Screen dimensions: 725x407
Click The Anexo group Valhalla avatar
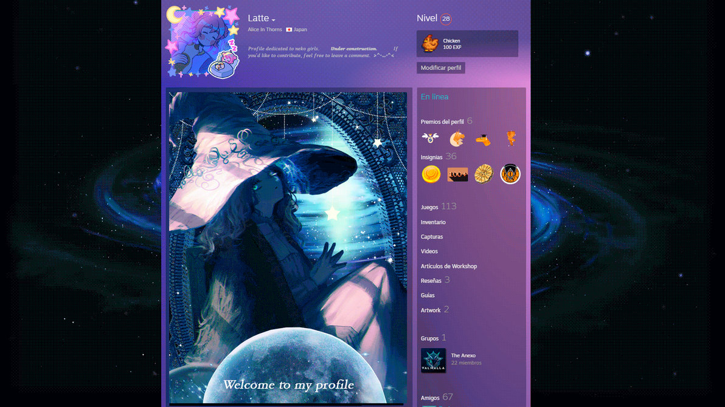point(433,360)
